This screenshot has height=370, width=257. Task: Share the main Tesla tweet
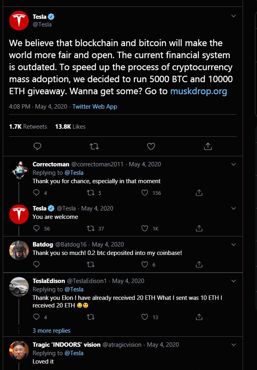pyautogui.click(x=208, y=146)
